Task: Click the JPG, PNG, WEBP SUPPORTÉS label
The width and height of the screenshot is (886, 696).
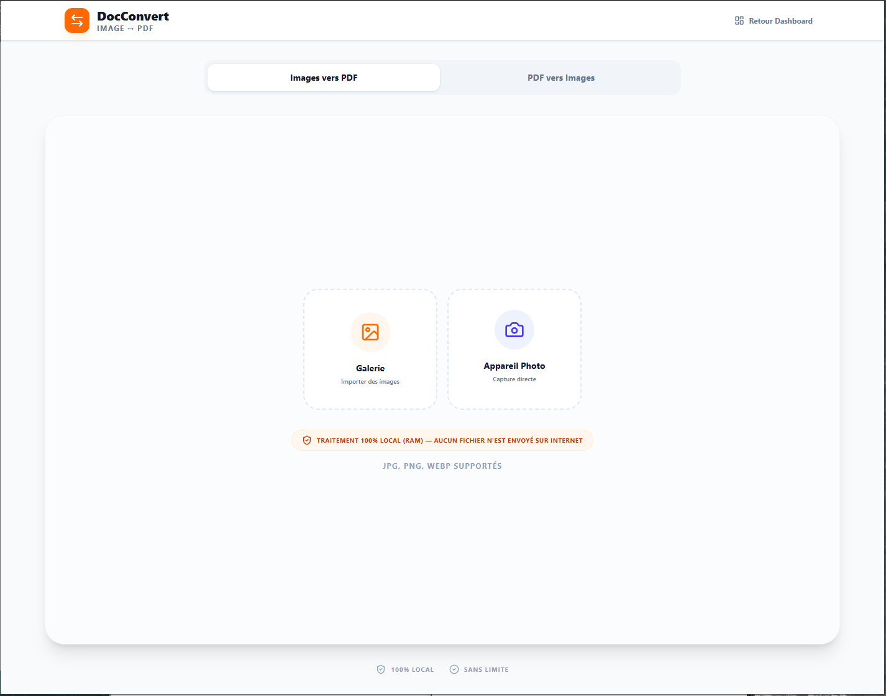Action: coord(442,466)
